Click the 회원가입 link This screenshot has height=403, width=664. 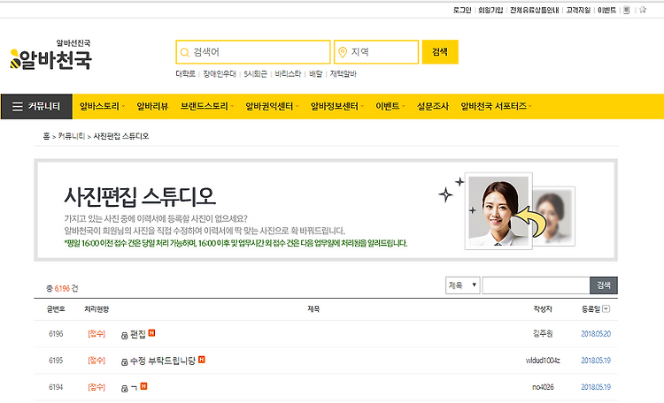tap(490, 10)
